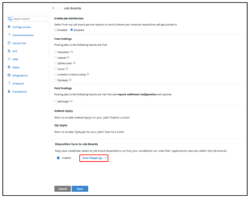Focus the Search Admin input field
250x198 pixels.
click(30, 19)
